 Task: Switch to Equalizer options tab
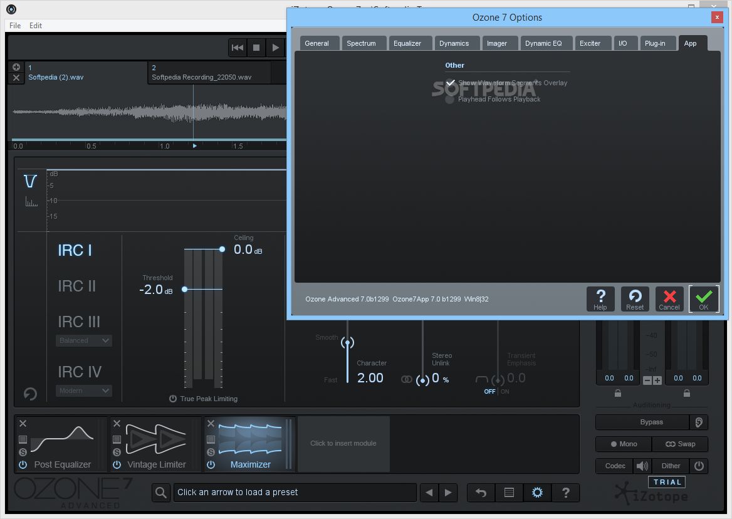(x=409, y=43)
